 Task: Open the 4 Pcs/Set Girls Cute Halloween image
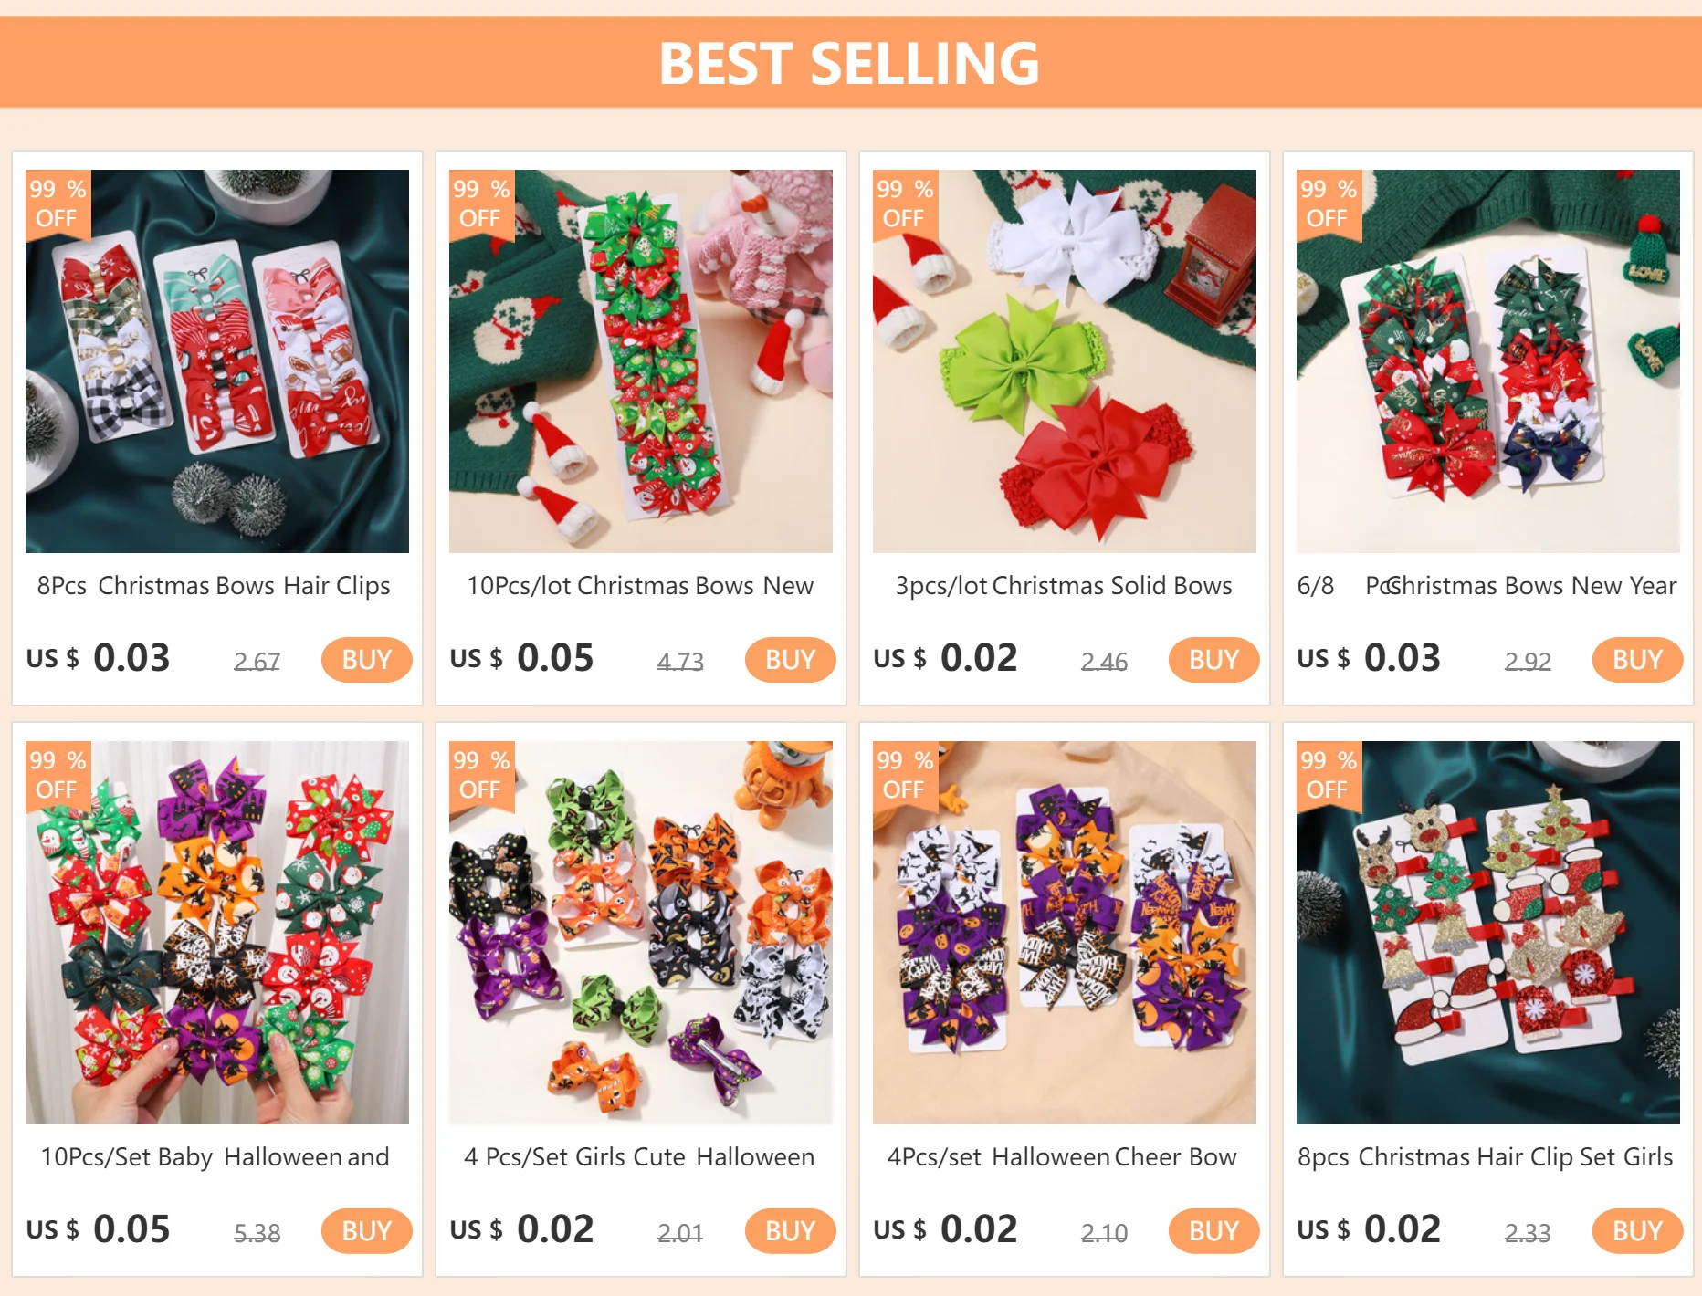641,933
